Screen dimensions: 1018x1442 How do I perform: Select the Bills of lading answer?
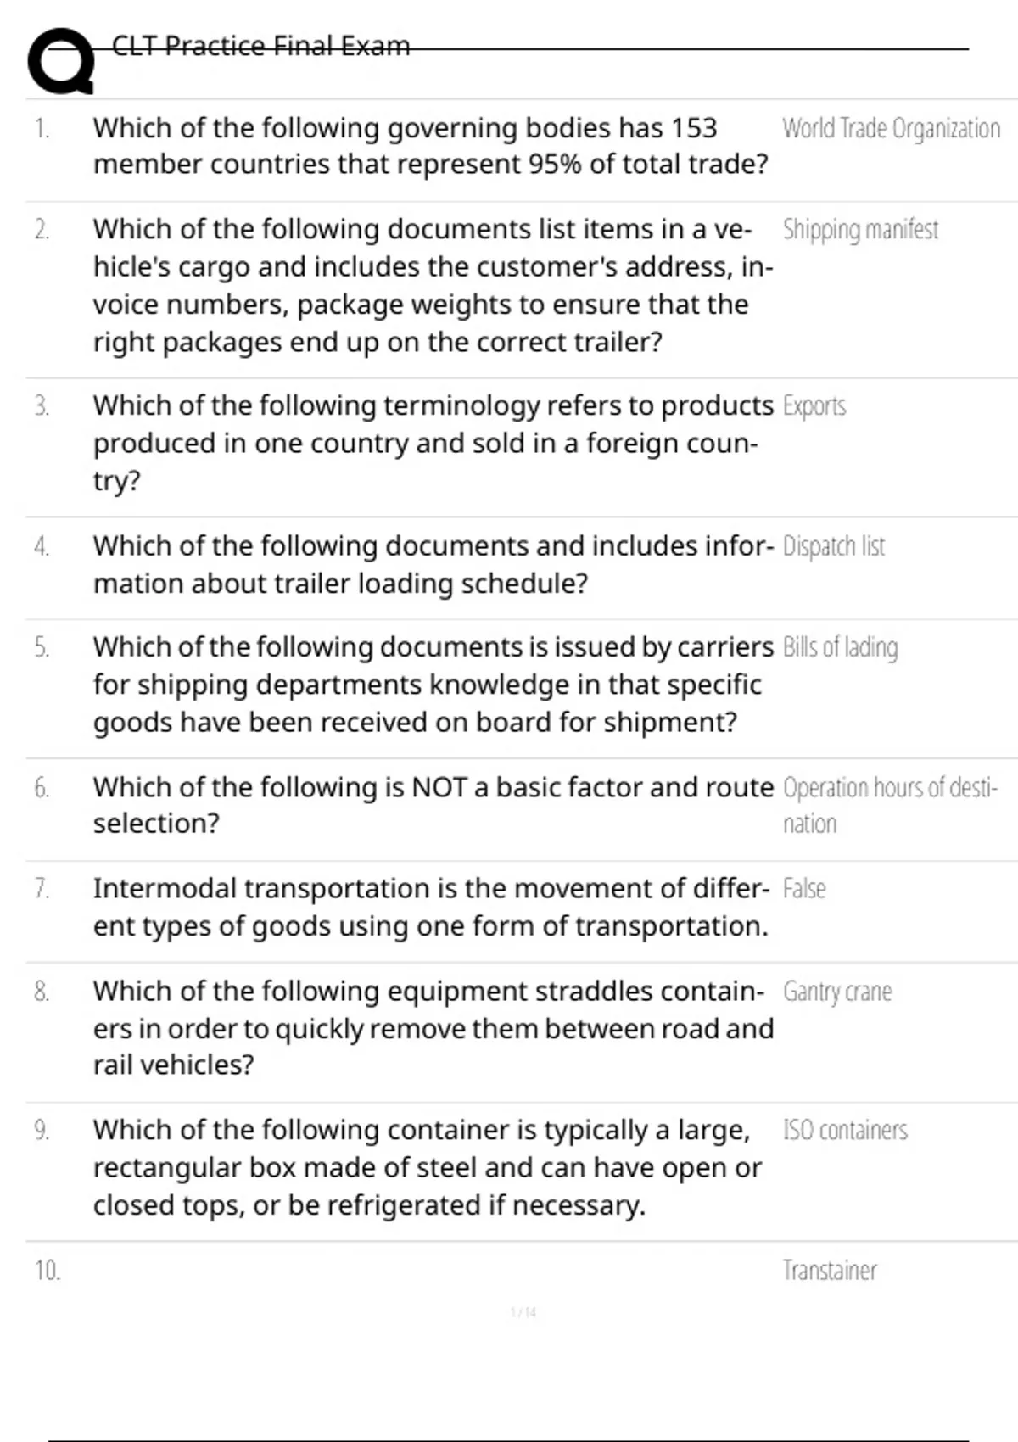840,647
